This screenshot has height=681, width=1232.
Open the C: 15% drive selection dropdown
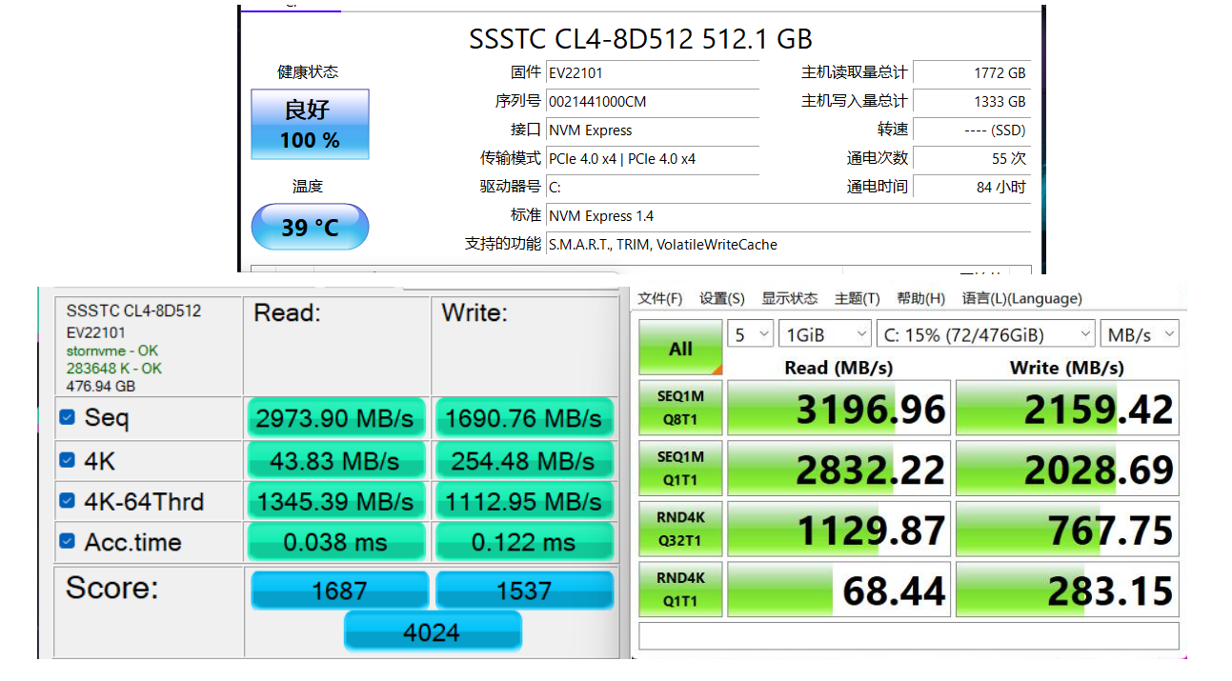click(985, 334)
